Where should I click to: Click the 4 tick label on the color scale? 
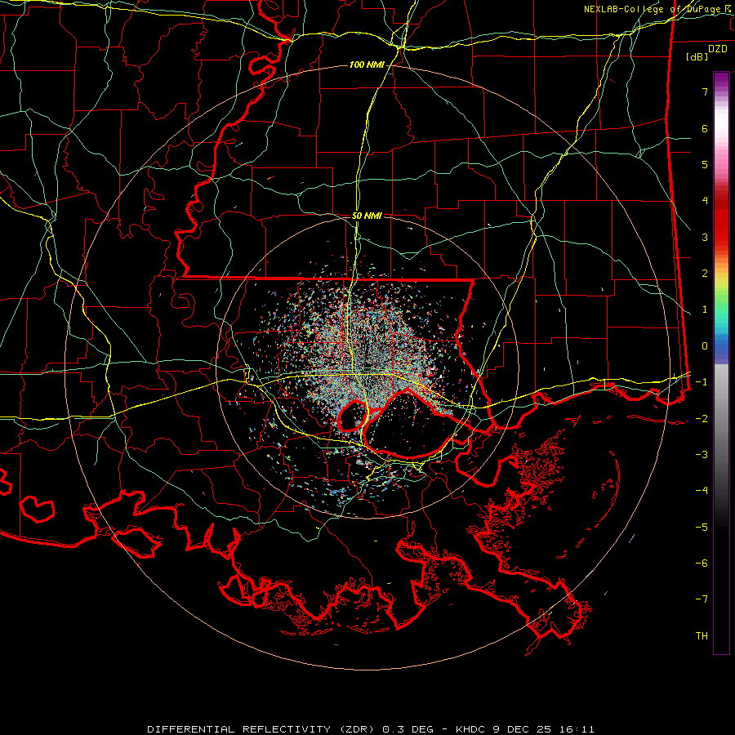705,201
